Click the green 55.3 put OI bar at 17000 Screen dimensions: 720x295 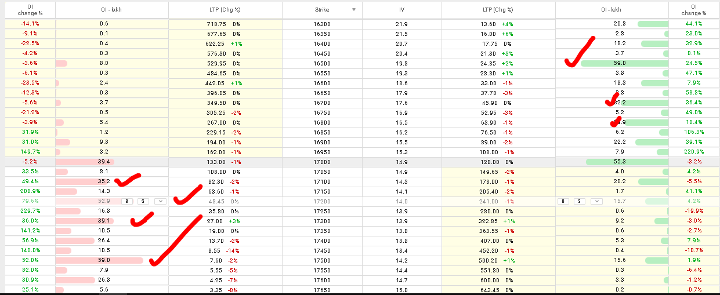point(627,162)
